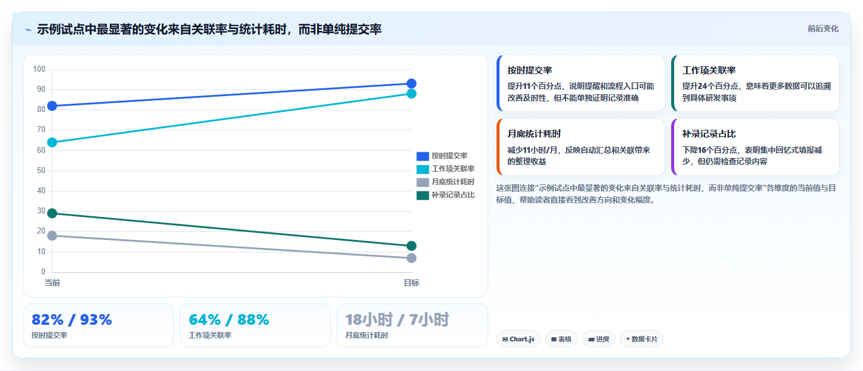Click the 82% / 93% stat value
863x371 pixels.
click(x=72, y=319)
